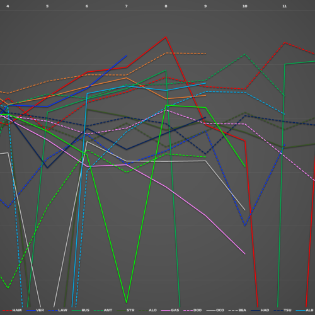Select the VER legend entry
The width and height of the screenshot is (315, 315).
pos(35,310)
